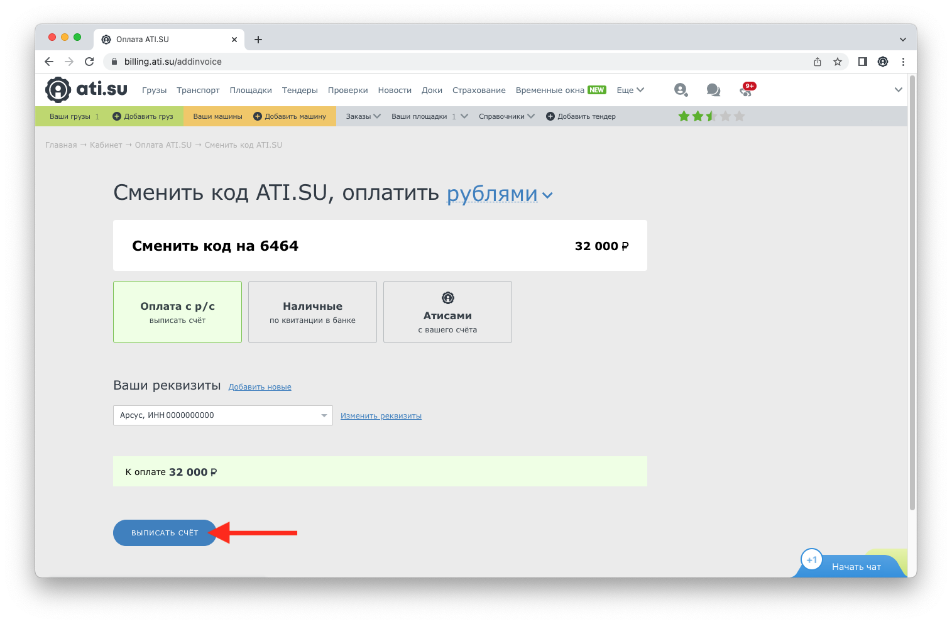
Task: Click the Оплата ATI.SU breadcrumb
Action: 163,145
